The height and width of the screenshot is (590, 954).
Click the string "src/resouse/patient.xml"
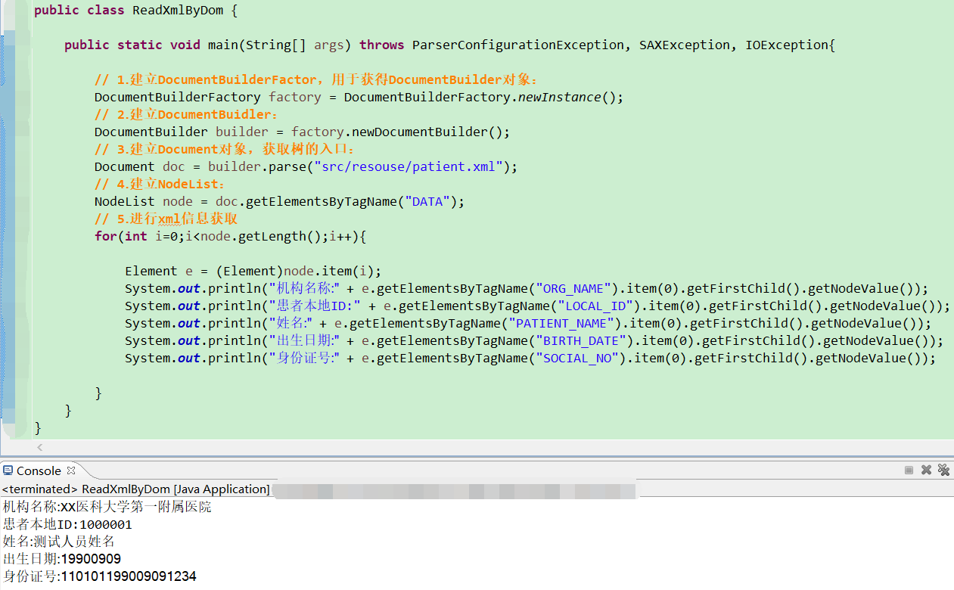coord(409,166)
